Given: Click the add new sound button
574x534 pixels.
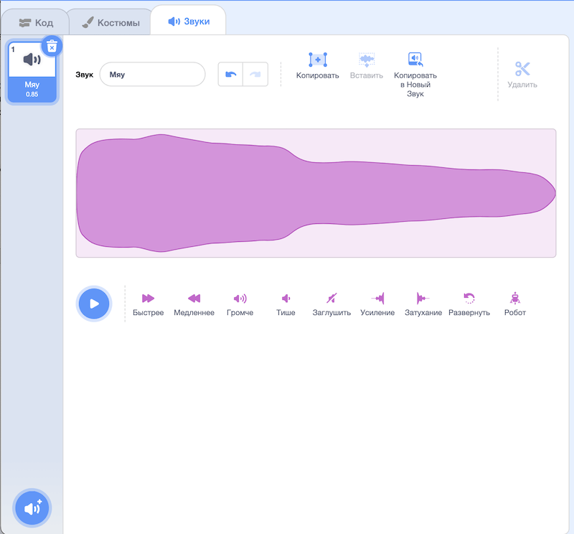Looking at the screenshot, I should pos(32,509).
